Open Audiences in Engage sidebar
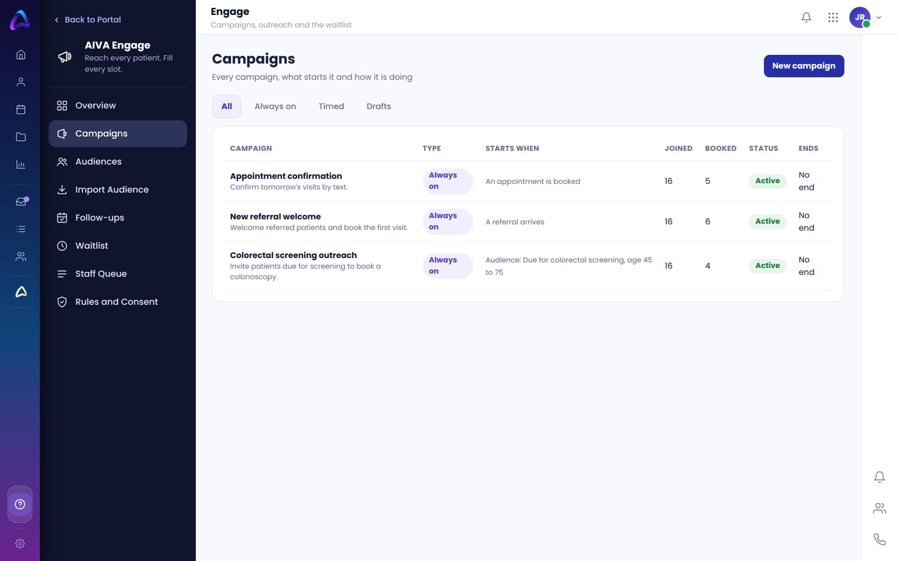Viewport: 898px width, 561px height. point(118,161)
